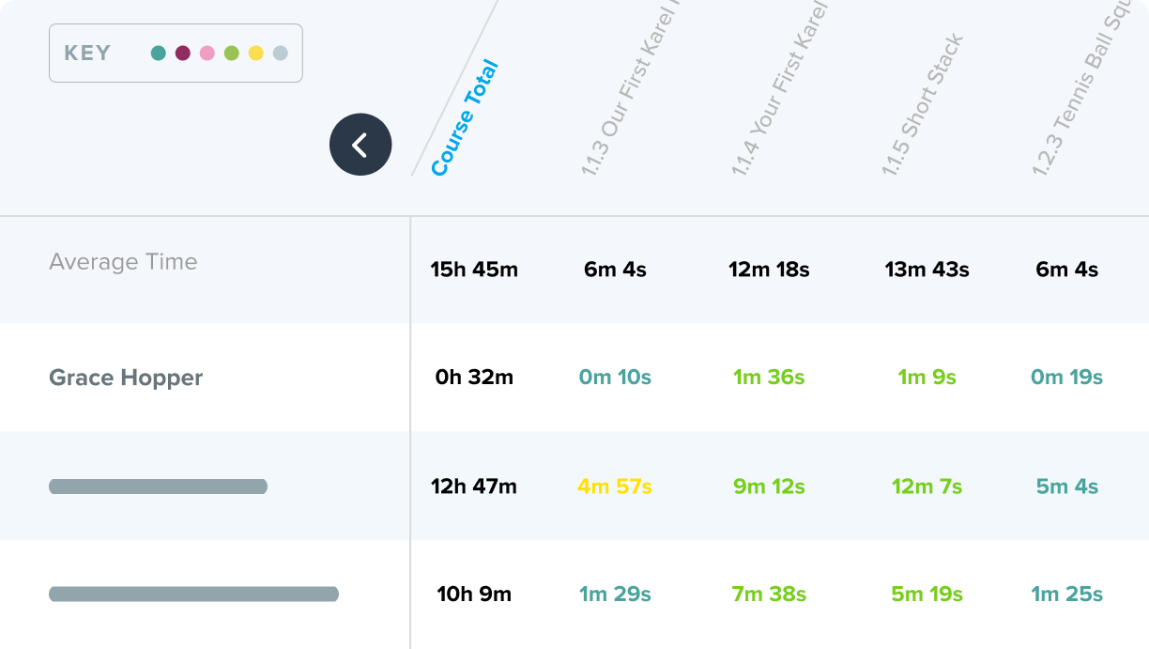The image size is (1149, 649).
Task: Select the green dot in the key
Action: pos(232,54)
